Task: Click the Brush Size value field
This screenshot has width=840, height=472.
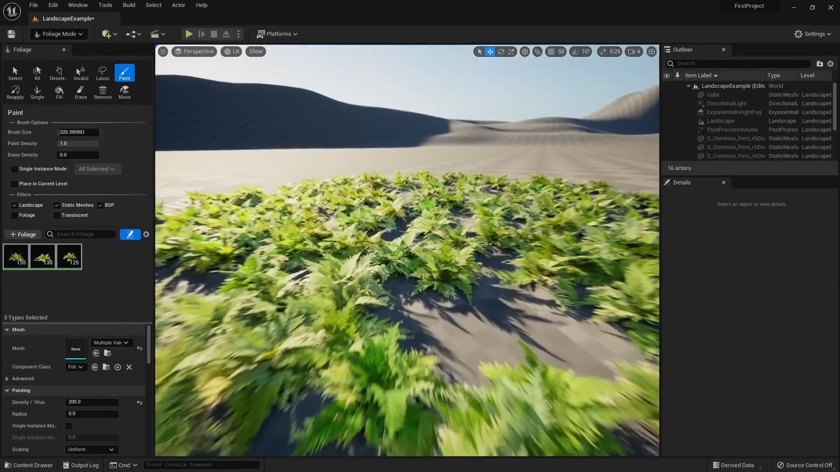Action: pyautogui.click(x=78, y=132)
